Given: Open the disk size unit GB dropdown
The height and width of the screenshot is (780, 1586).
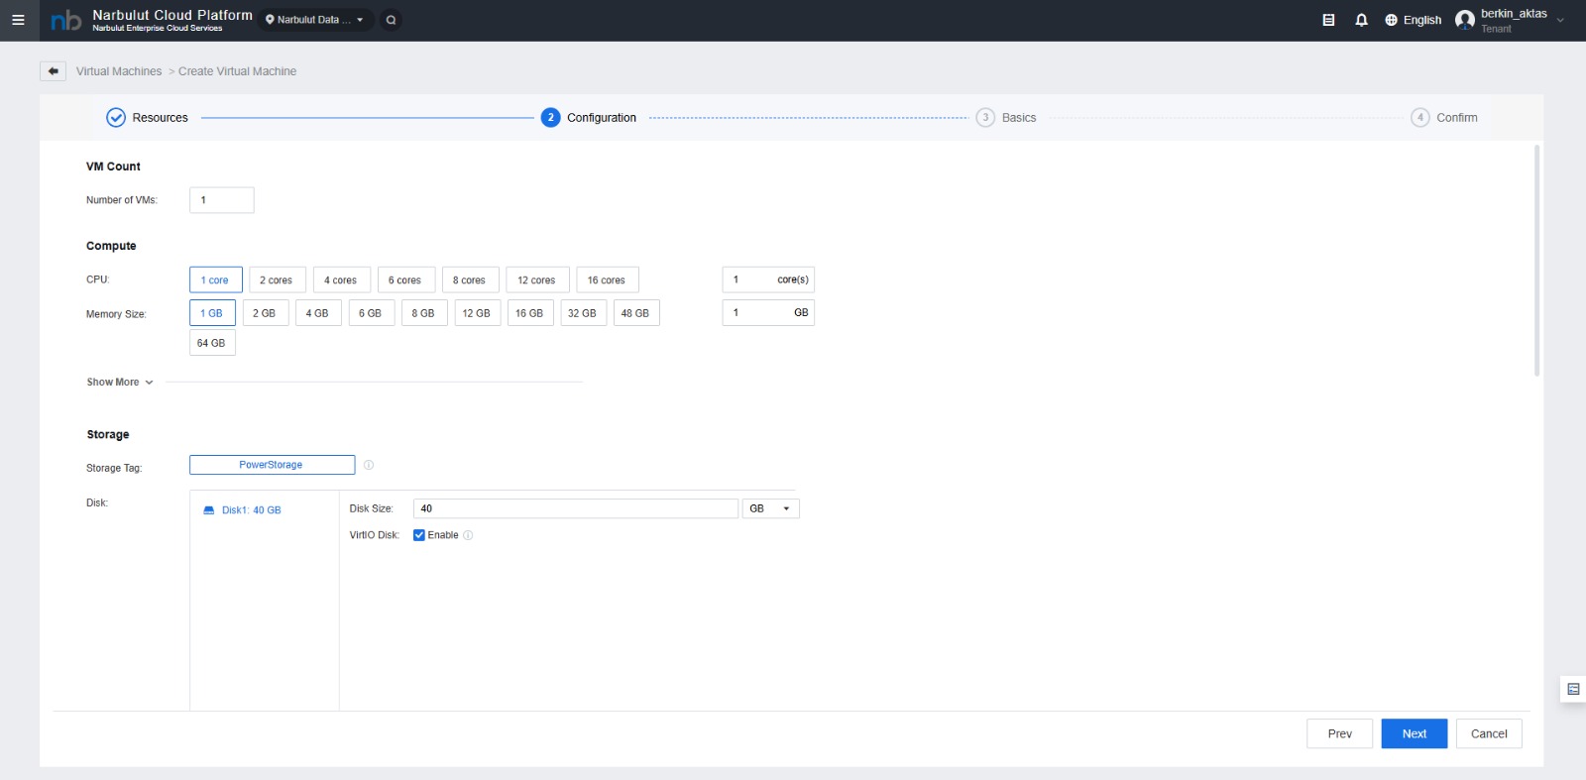Looking at the screenshot, I should coord(770,508).
